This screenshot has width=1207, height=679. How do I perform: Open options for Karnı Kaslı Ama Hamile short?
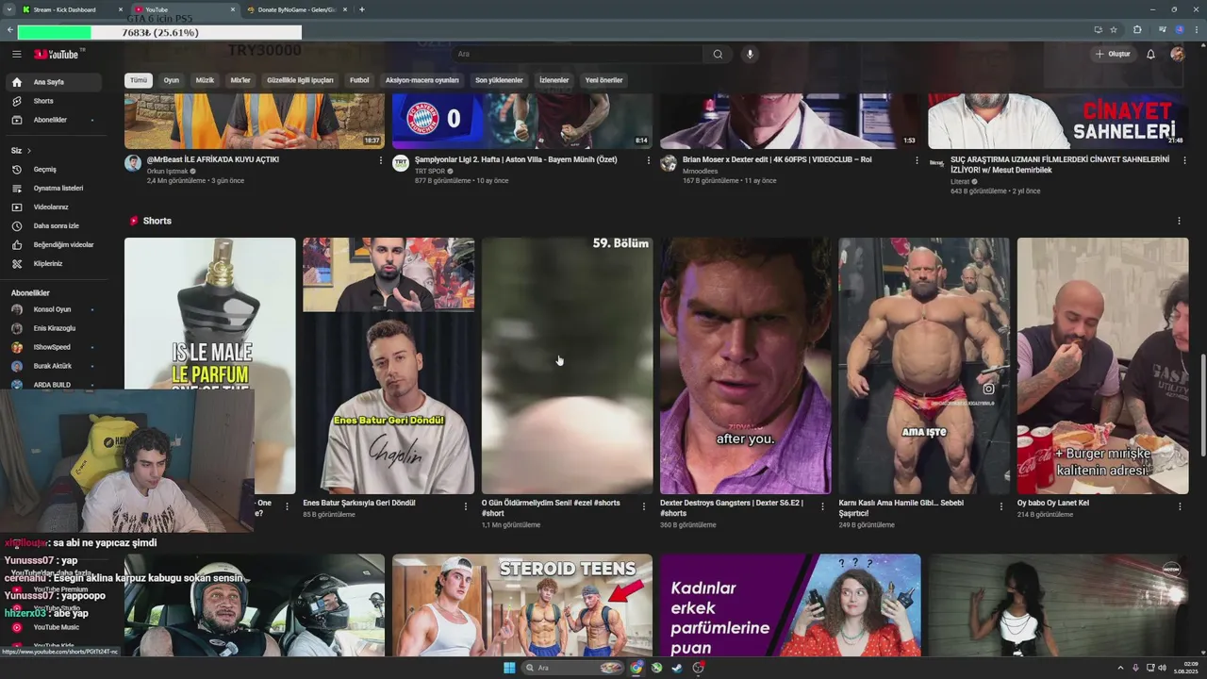1000,506
